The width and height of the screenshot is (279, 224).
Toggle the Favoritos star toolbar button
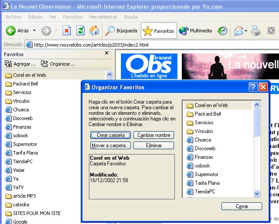[x=159, y=31]
